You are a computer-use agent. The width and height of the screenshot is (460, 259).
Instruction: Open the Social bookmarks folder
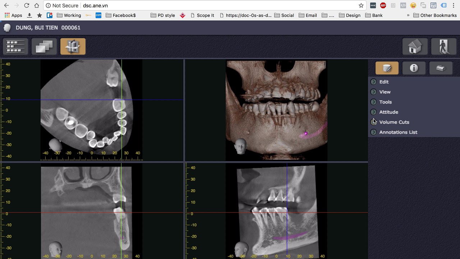(x=284, y=15)
